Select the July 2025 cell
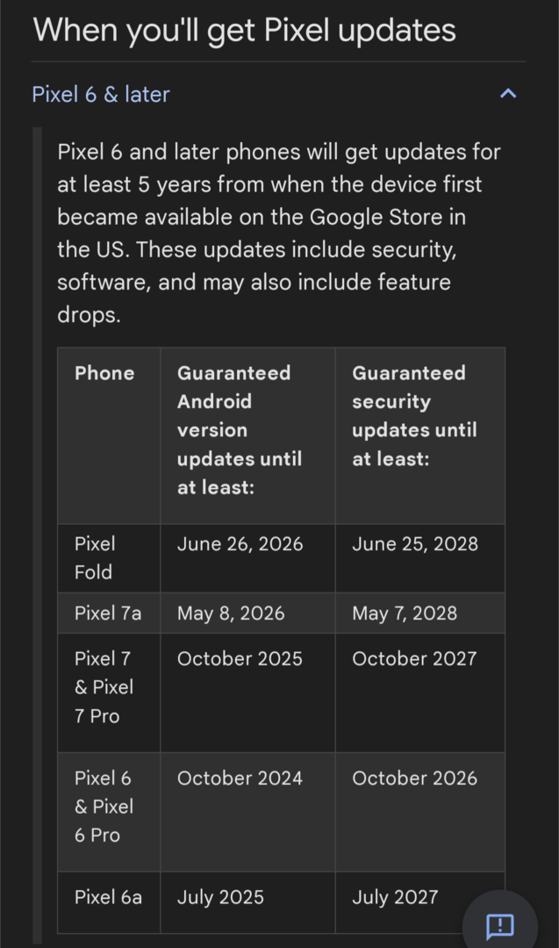Screen dimensions: 559x948 pos(220,897)
